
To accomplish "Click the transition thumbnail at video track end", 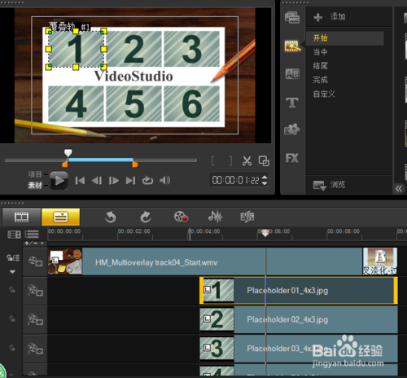I will 380,261.
